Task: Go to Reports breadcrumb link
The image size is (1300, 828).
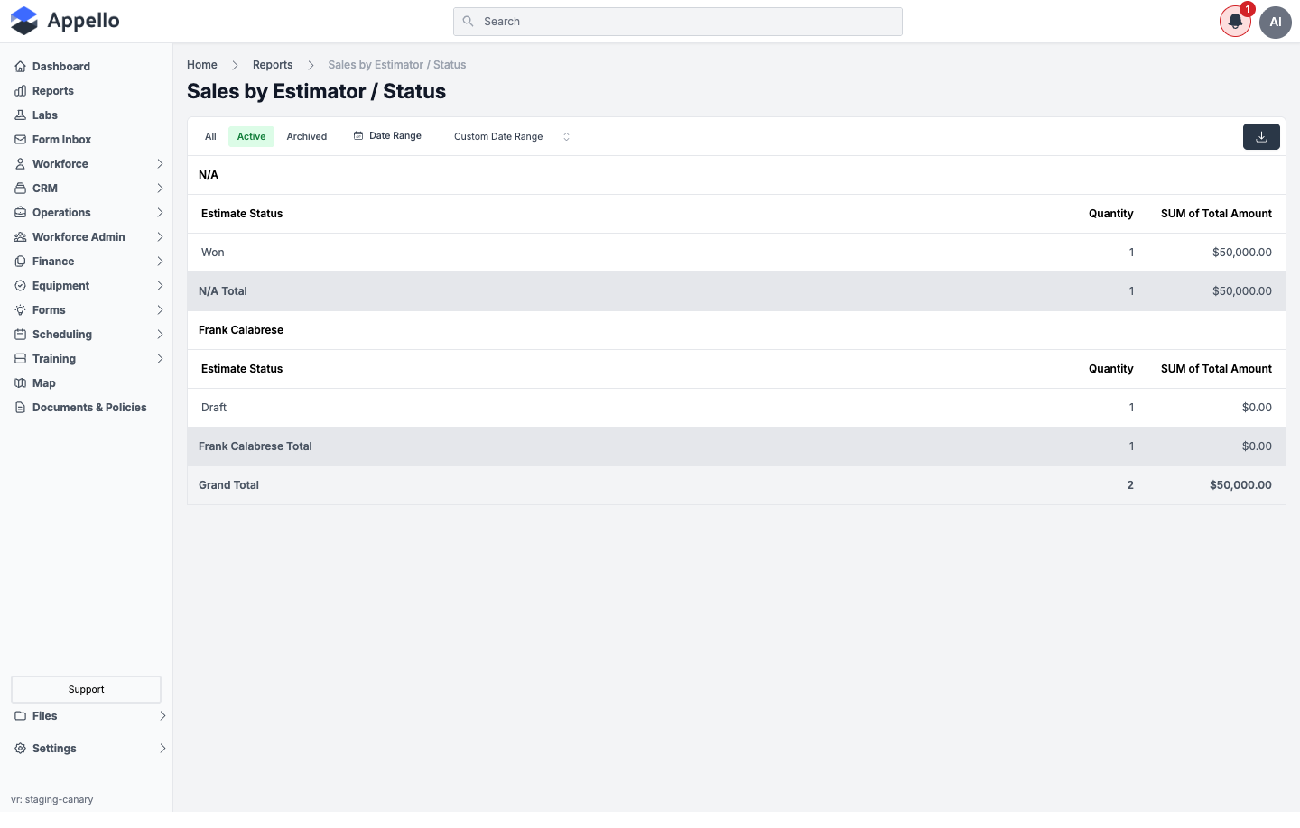Action: pos(273,65)
